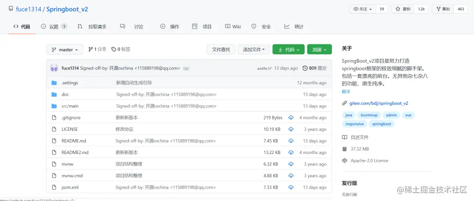
Task: Click the fuce1314 commit author avatar
Action: coord(54,68)
